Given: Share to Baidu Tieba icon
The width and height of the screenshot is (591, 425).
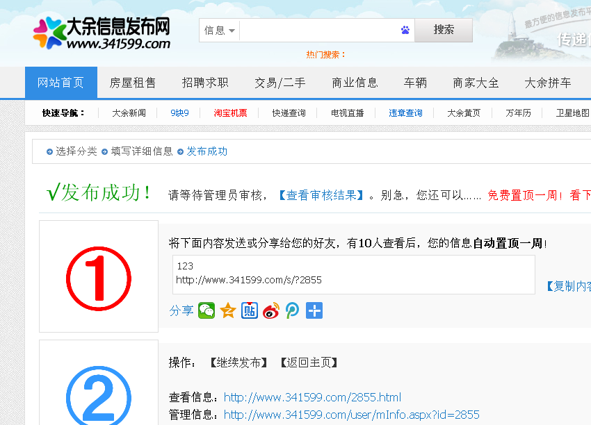Looking at the screenshot, I should click(x=250, y=310).
